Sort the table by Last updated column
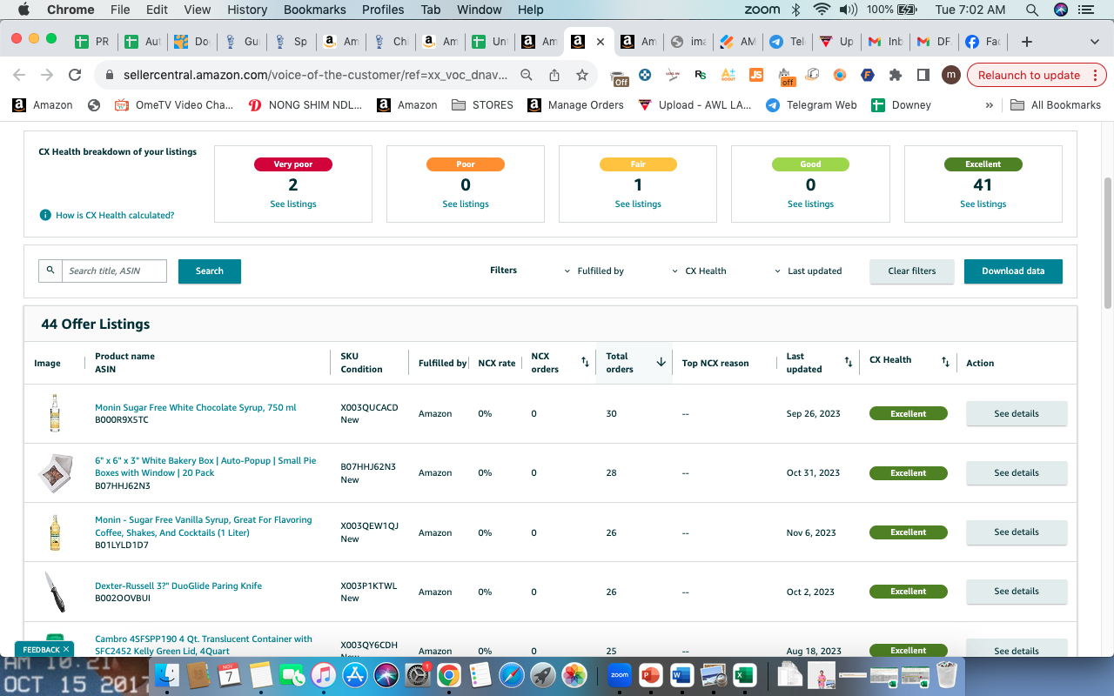Image resolution: width=1114 pixels, height=696 pixels. tap(849, 362)
